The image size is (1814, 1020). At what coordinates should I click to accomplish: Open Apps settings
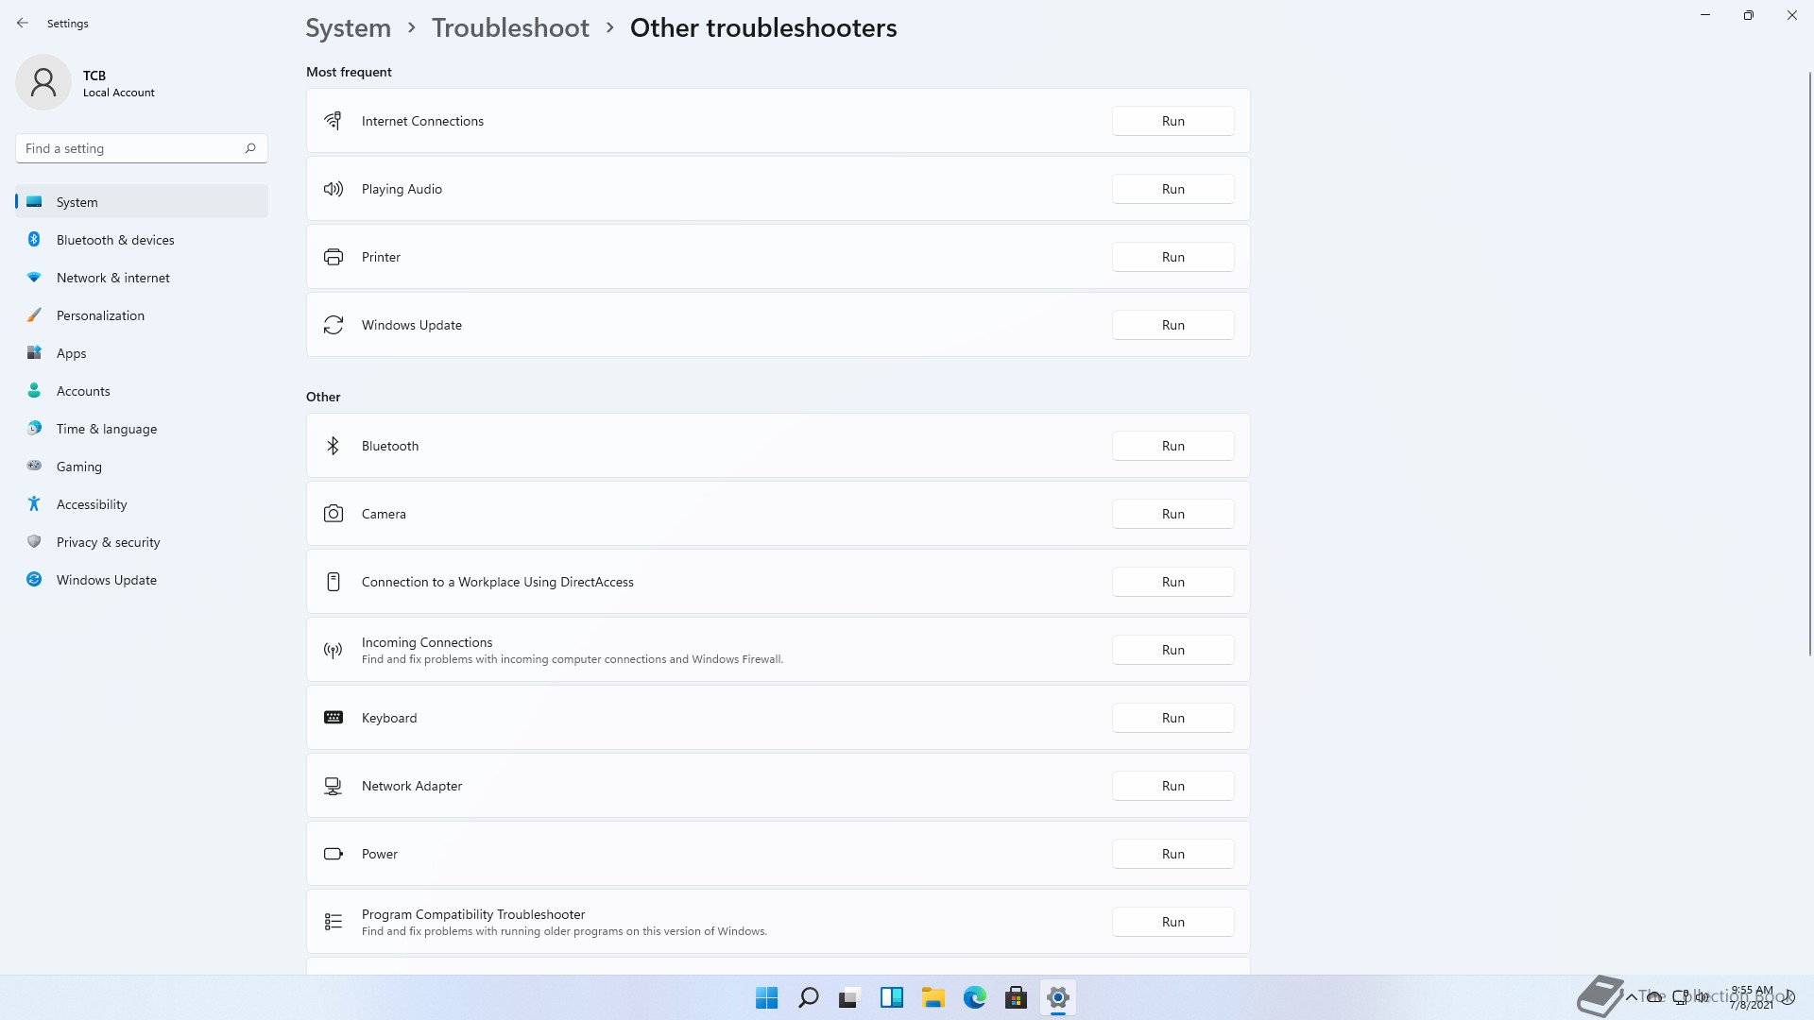click(x=142, y=353)
